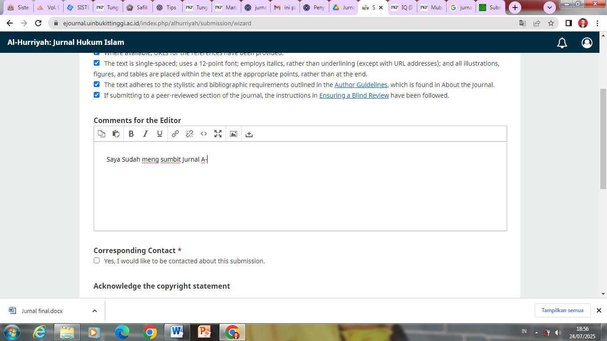Click inside the Comments for the Editor text area

coord(300,191)
